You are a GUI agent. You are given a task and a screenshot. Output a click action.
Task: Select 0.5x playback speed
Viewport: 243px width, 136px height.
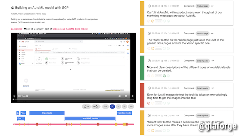tap(105, 107)
